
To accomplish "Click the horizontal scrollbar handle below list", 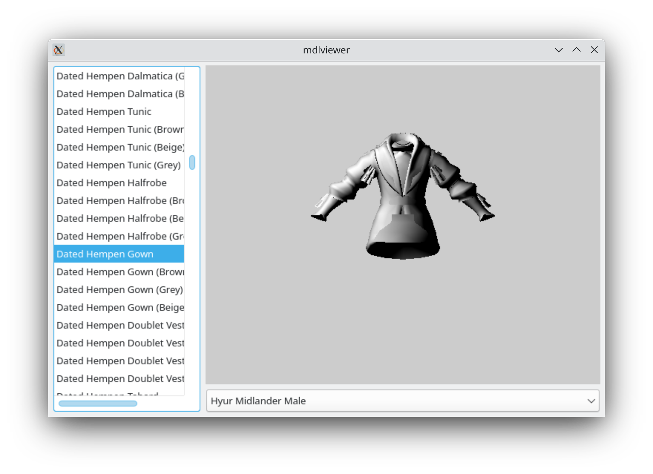I will tap(98, 404).
